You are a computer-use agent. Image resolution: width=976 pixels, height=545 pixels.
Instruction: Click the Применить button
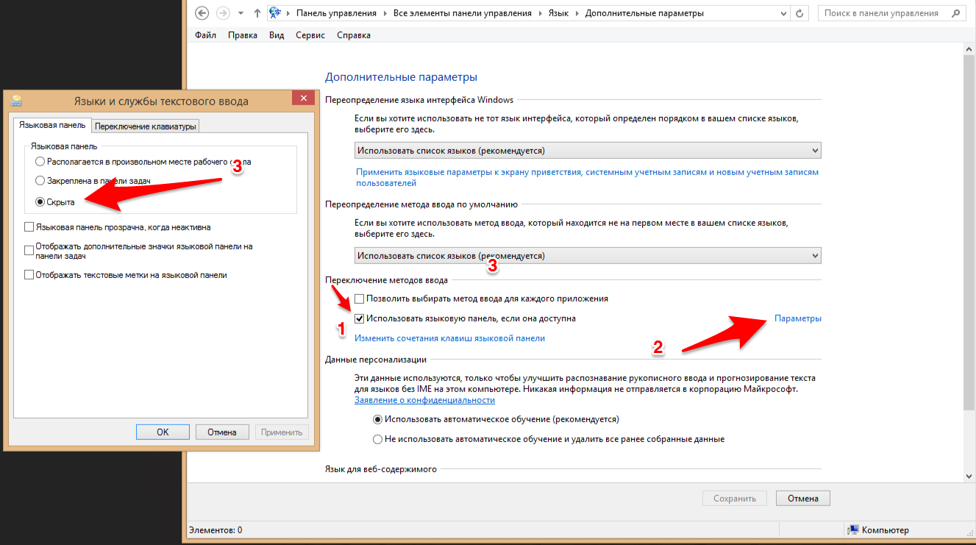[282, 432]
